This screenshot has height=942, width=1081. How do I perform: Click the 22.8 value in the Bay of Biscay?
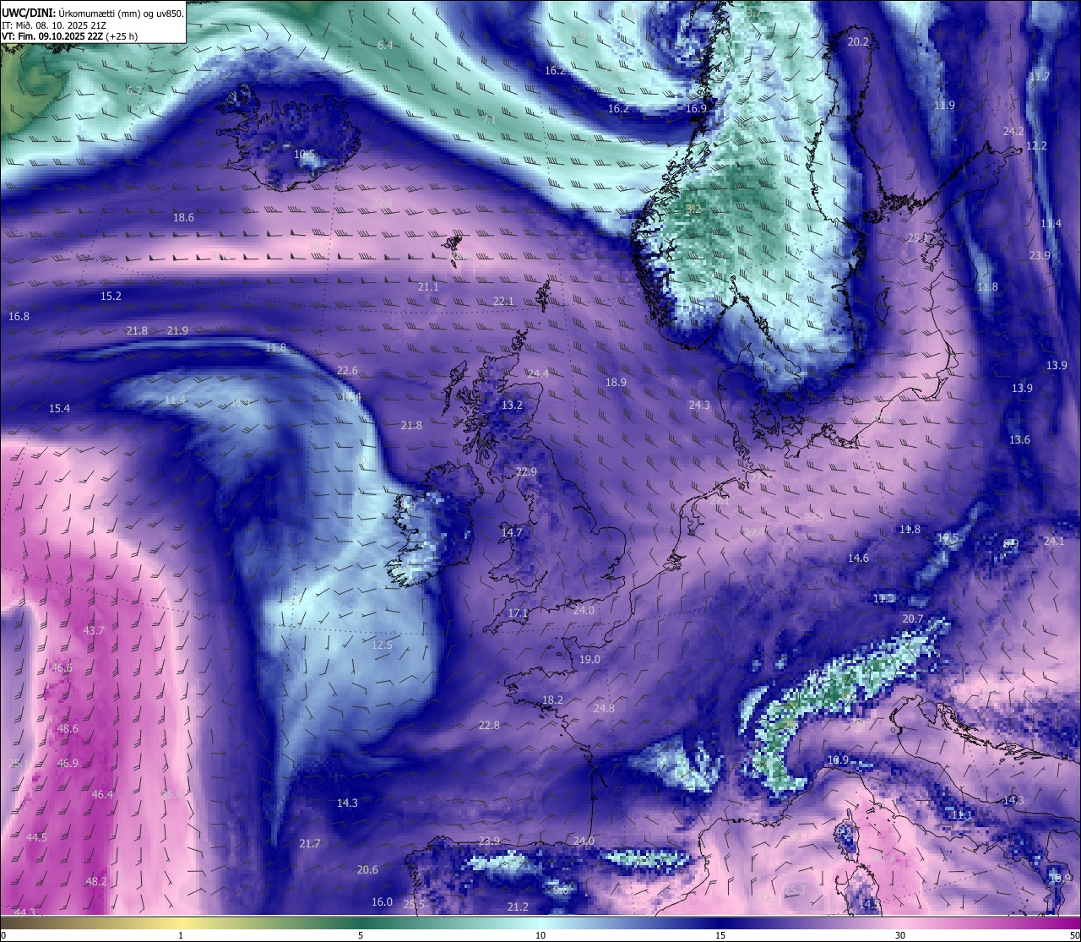click(x=489, y=725)
